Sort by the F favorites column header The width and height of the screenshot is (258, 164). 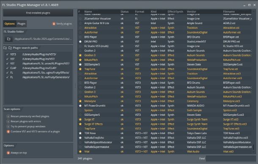coord(80,11)
